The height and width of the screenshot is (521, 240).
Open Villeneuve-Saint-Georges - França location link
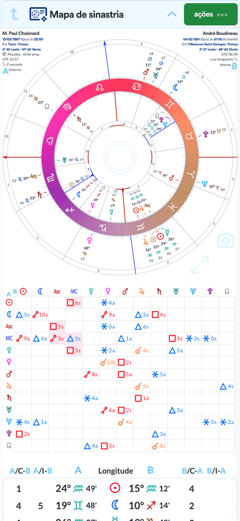[x=213, y=44]
